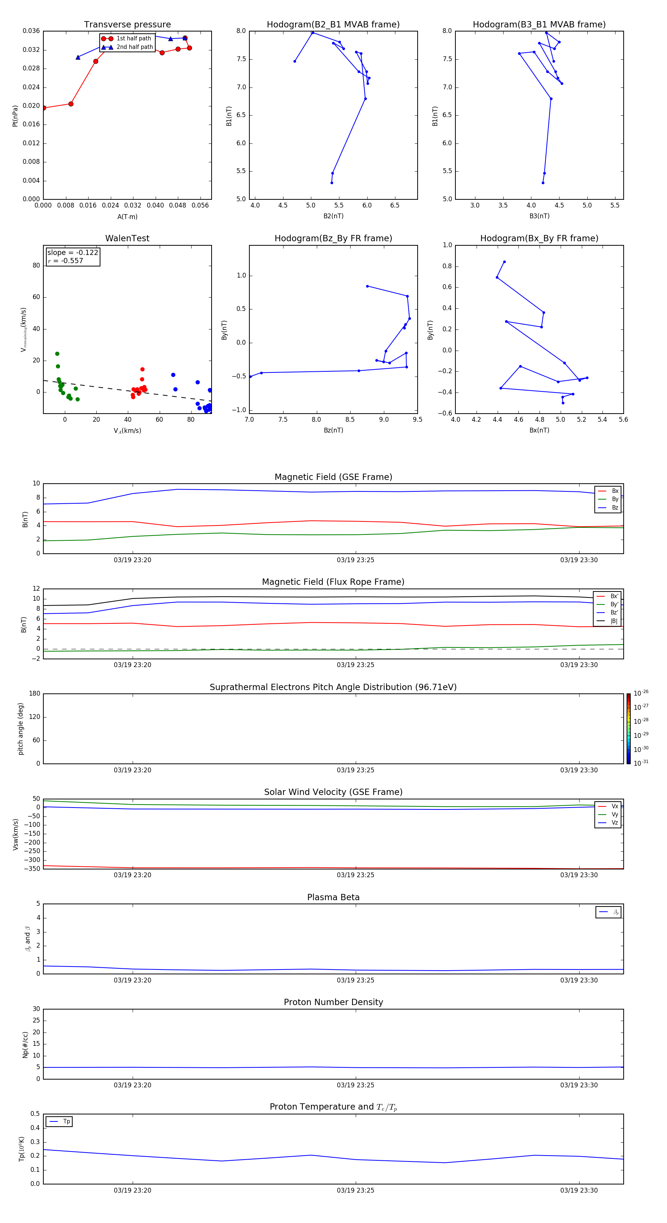Screen dimensions: 667x1223
Task: Click the 'B3(nT)' axis label
Action: [539, 216]
